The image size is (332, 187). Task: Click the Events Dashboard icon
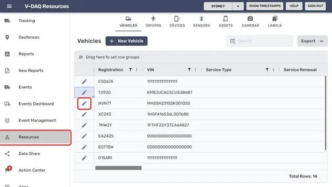click(7, 104)
